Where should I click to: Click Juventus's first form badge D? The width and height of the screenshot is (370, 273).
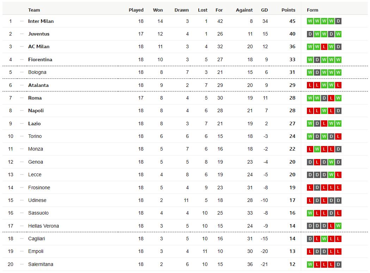pos(310,34)
